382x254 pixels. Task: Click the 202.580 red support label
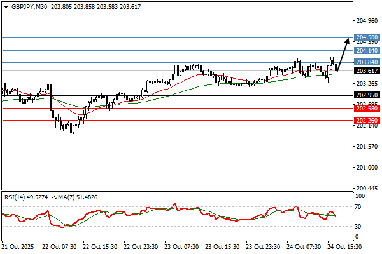[x=367, y=109]
